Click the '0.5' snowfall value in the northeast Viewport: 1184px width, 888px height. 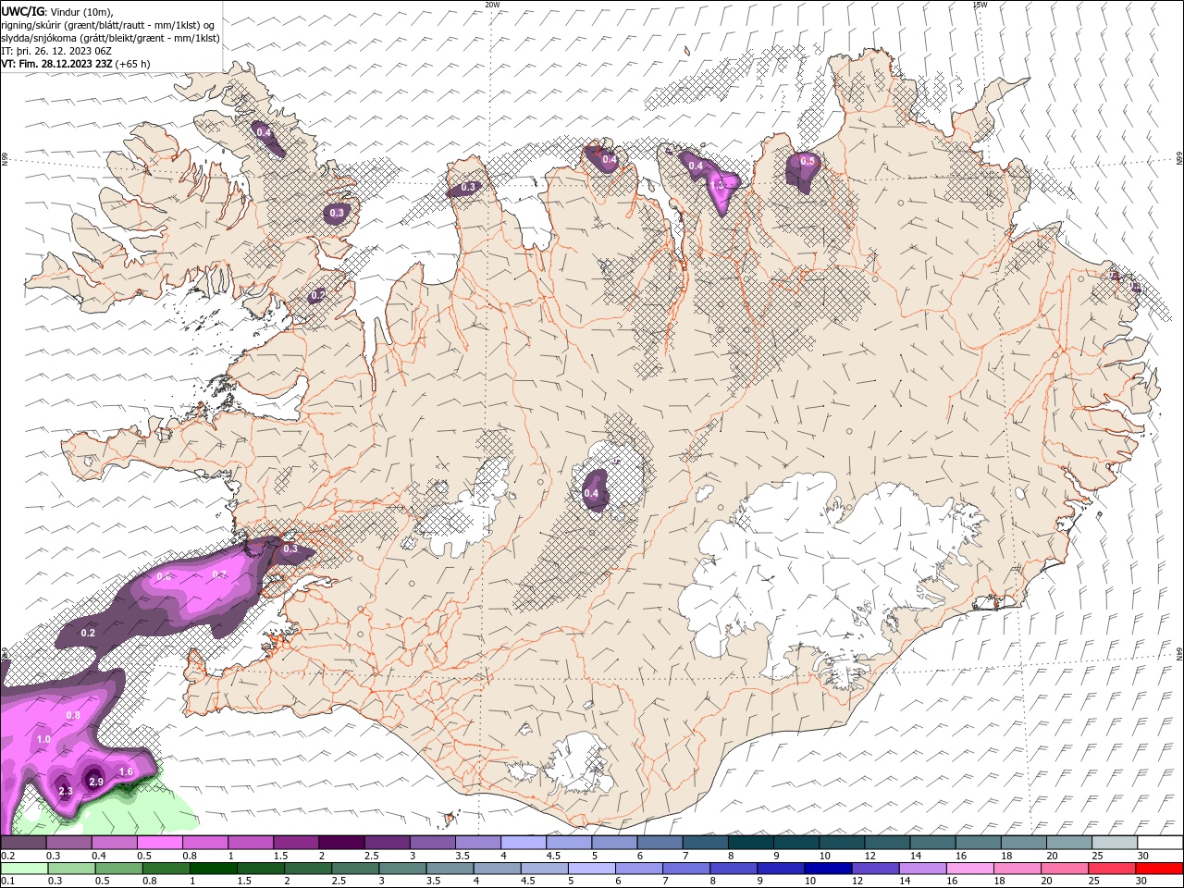808,161
